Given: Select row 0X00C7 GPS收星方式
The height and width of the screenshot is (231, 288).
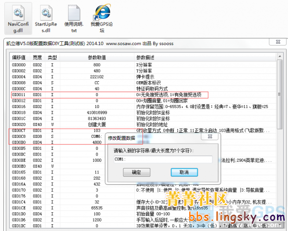Looking at the screenshot, I should pos(143,131).
